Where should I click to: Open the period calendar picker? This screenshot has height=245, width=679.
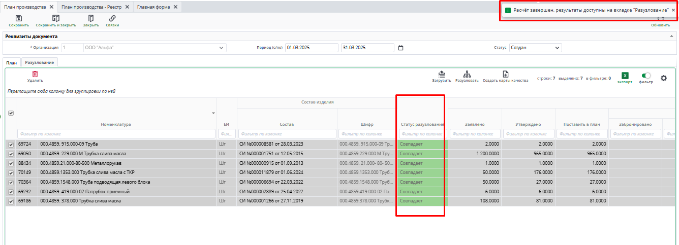(400, 48)
